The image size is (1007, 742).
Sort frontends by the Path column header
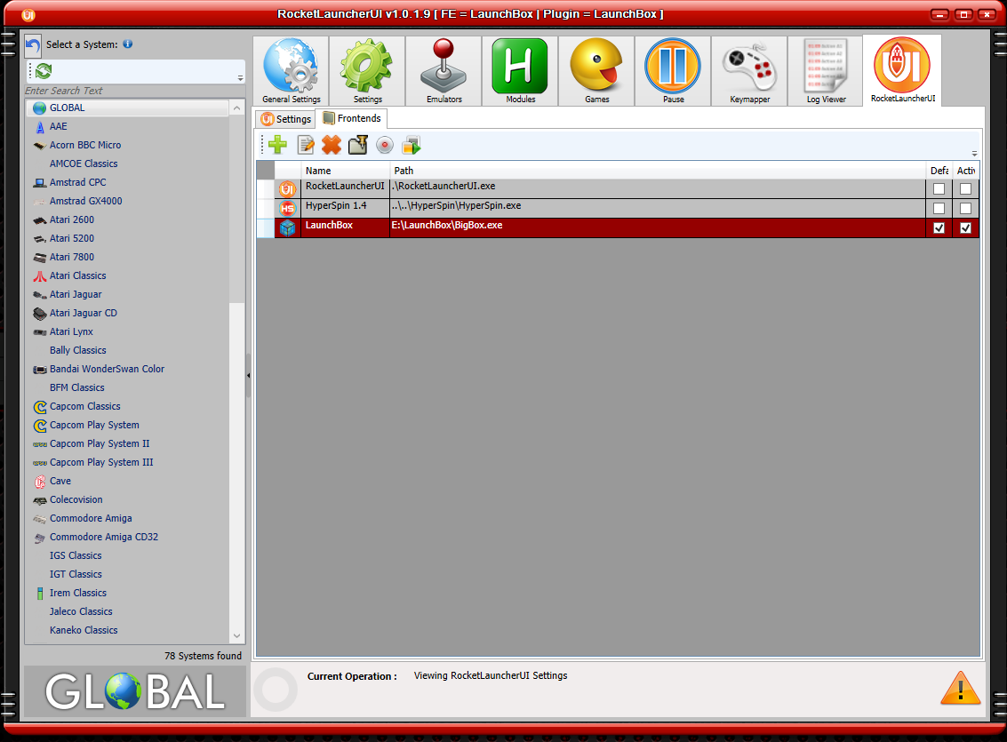click(658, 170)
